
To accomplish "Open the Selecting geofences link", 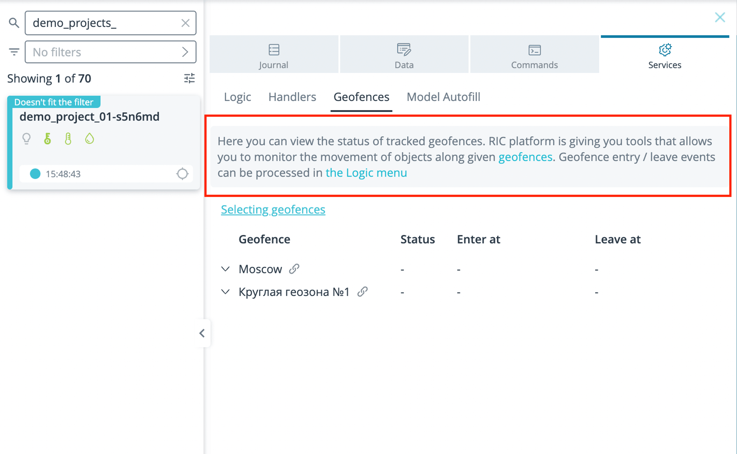I will click(273, 209).
